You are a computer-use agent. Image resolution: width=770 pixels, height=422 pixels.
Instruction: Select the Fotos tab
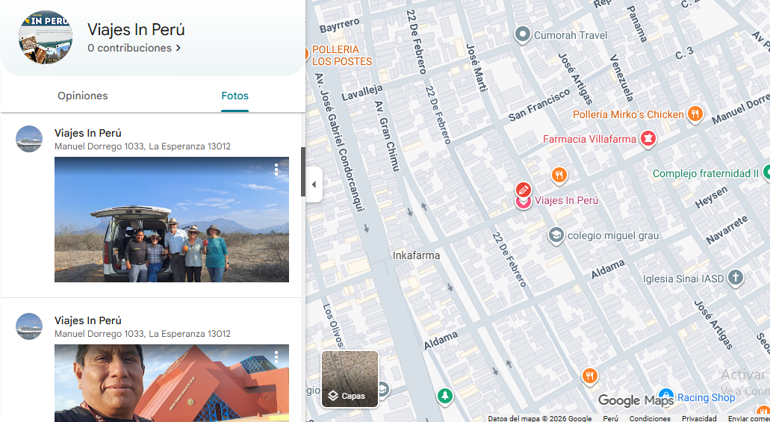point(235,96)
